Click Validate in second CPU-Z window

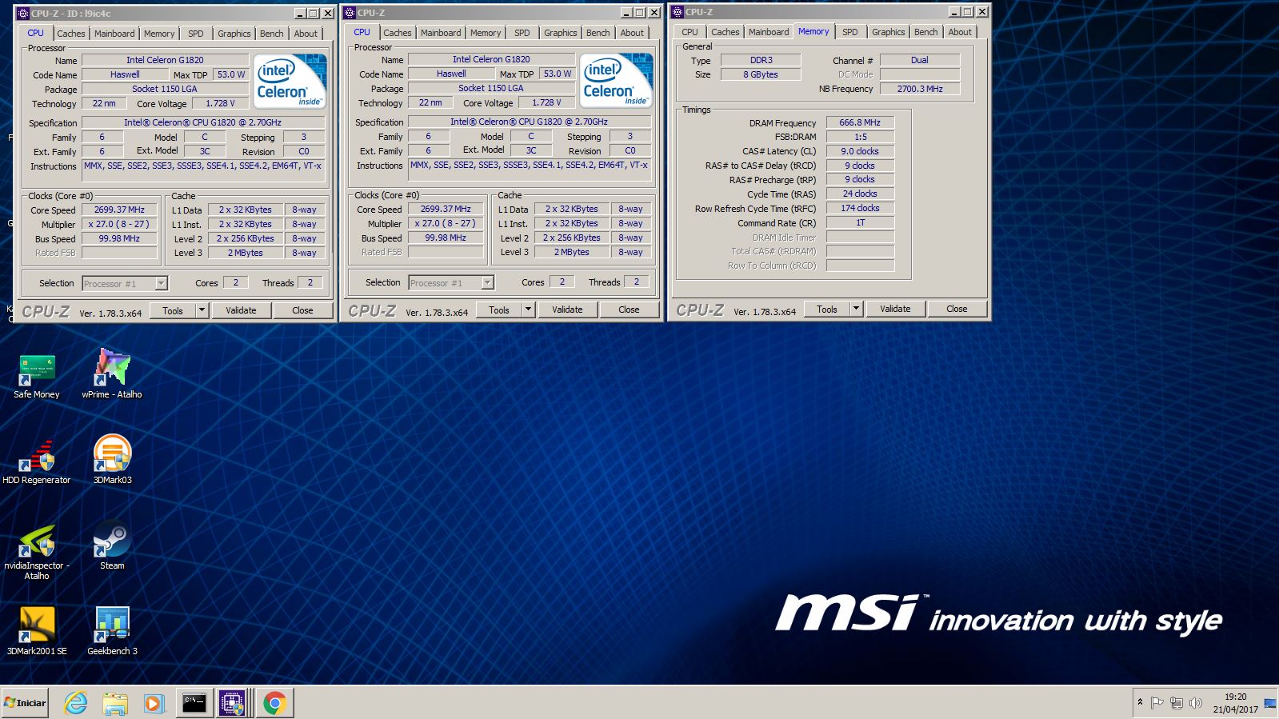(567, 310)
